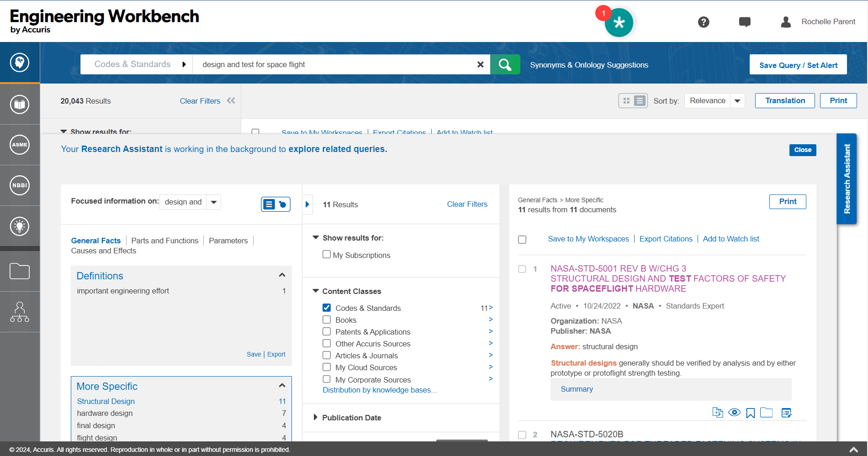Open the ASME sidebar panel

click(x=20, y=145)
